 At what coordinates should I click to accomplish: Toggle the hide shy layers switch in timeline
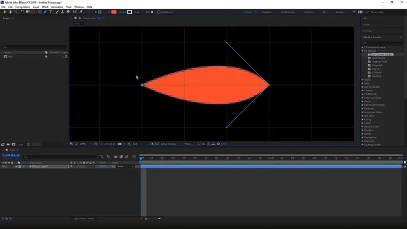click(115, 157)
